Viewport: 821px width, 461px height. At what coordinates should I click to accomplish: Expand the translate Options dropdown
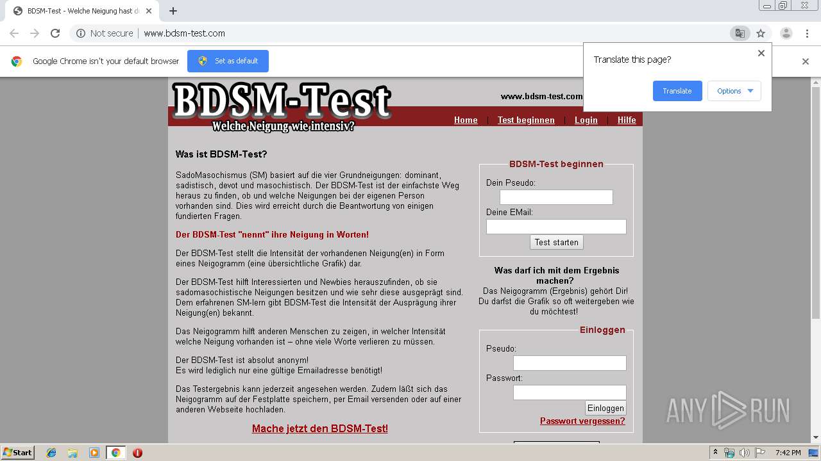tap(734, 91)
